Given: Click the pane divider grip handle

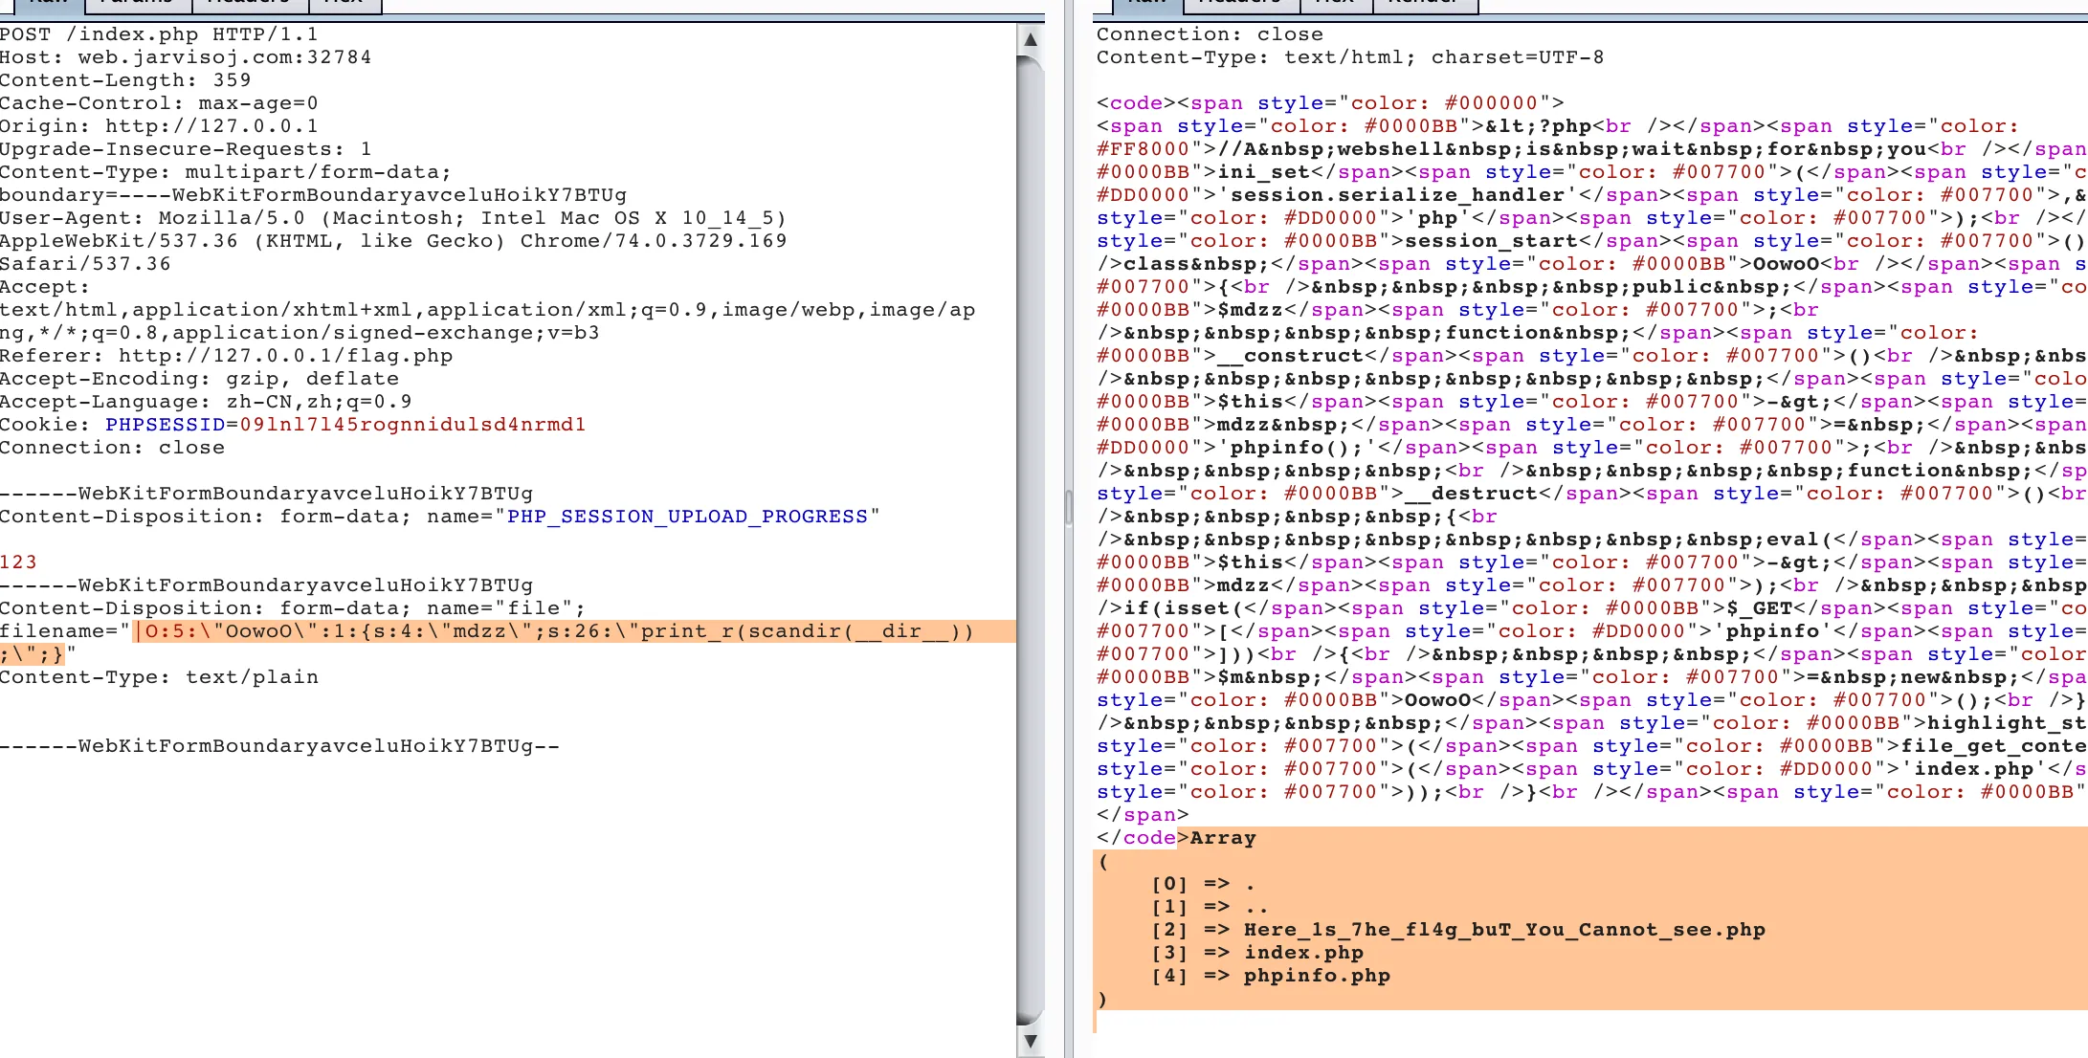Looking at the screenshot, I should 1069,507.
